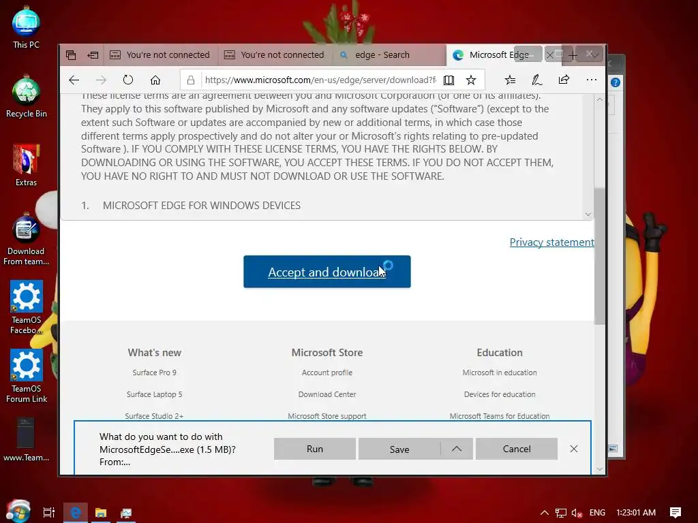698x523 pixels.
Task: Select TeamOS Forum Link shortcut
Action: tap(26, 376)
